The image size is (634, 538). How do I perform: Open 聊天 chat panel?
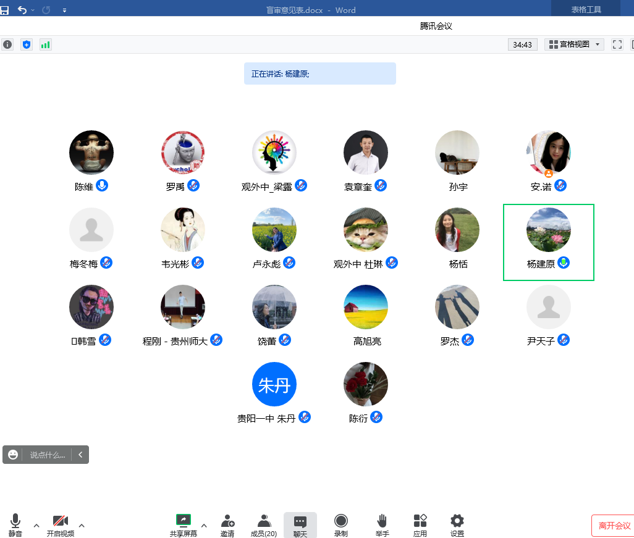(300, 525)
